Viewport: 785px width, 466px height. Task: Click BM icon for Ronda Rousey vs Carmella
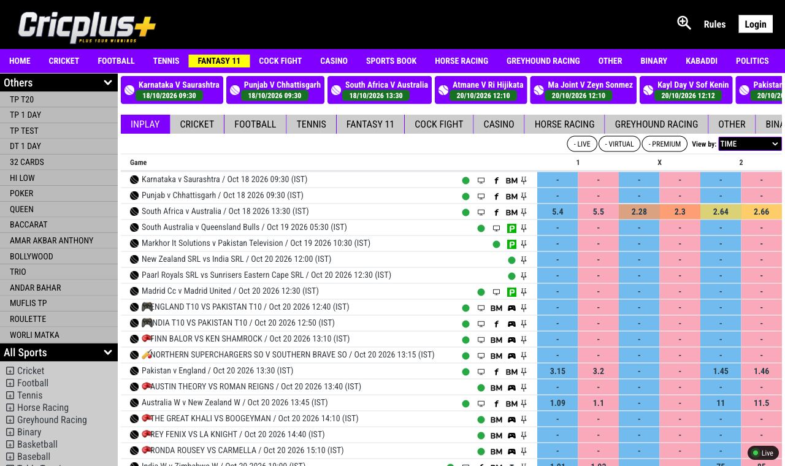(496, 452)
